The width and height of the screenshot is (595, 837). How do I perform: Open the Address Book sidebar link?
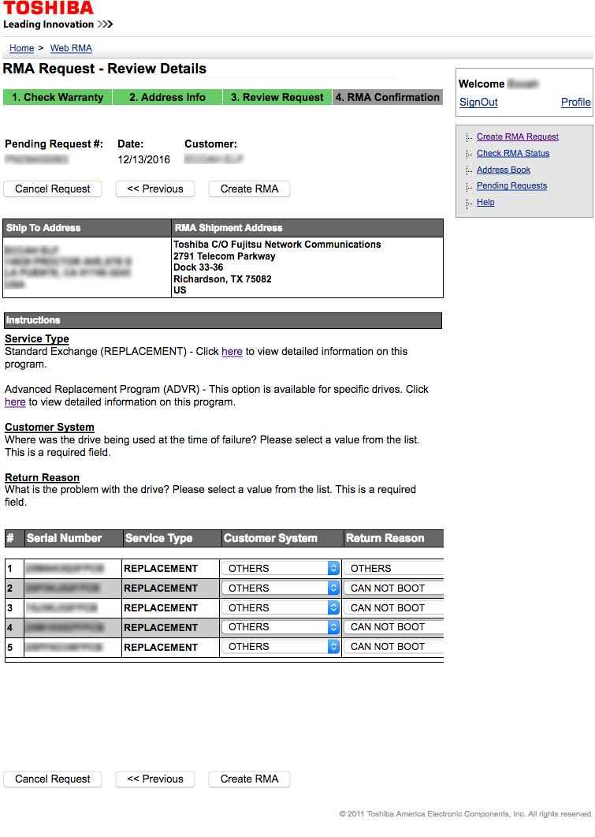coord(503,170)
